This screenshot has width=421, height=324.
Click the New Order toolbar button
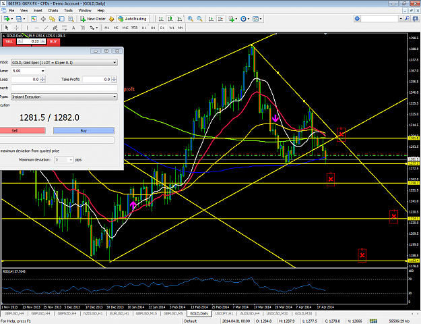[94, 19]
